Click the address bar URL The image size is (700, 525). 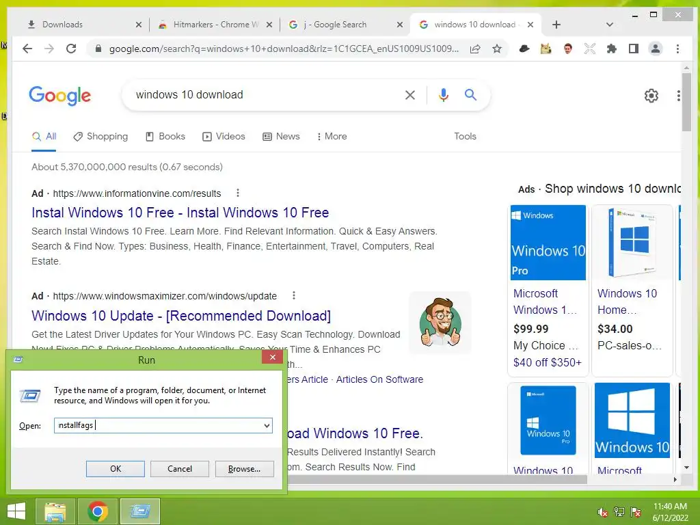click(284, 49)
